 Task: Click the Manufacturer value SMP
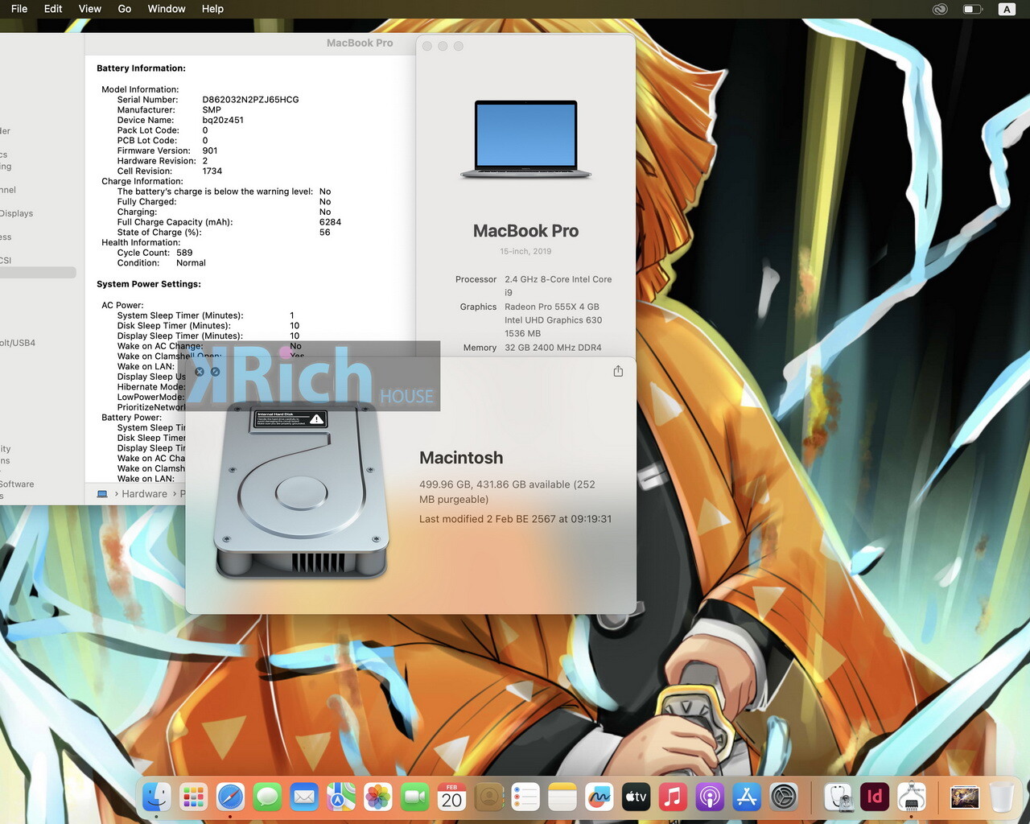point(212,110)
